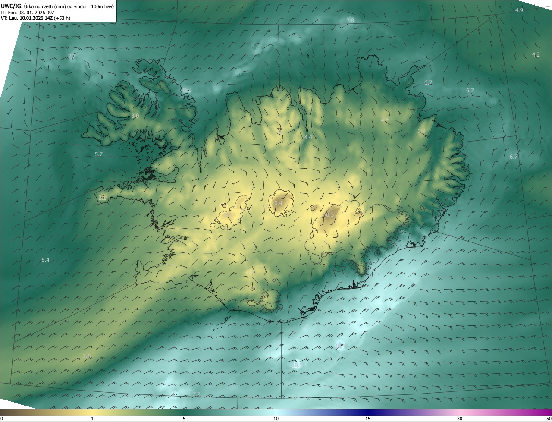This screenshot has height=422, width=552.
Task: Click the 10.5 maximum value offshore
Action: pos(297,365)
